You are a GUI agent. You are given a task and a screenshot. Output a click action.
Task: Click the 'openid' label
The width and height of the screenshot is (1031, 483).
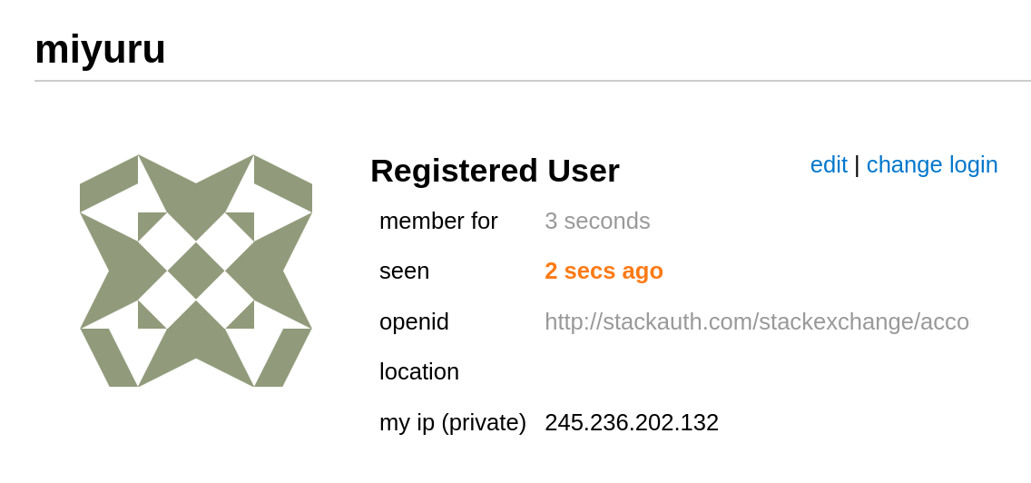click(x=414, y=321)
